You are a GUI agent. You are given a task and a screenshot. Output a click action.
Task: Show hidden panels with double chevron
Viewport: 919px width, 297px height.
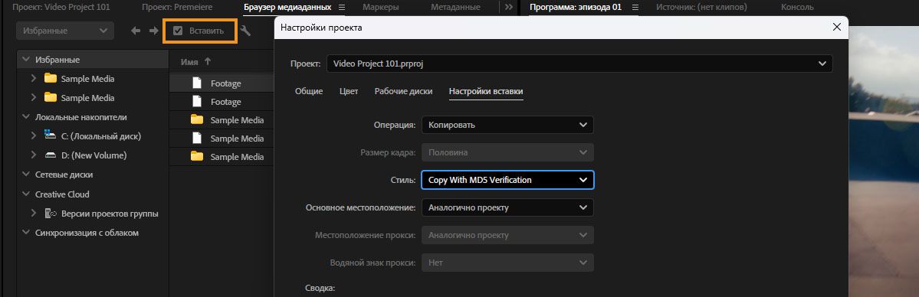pos(508,8)
